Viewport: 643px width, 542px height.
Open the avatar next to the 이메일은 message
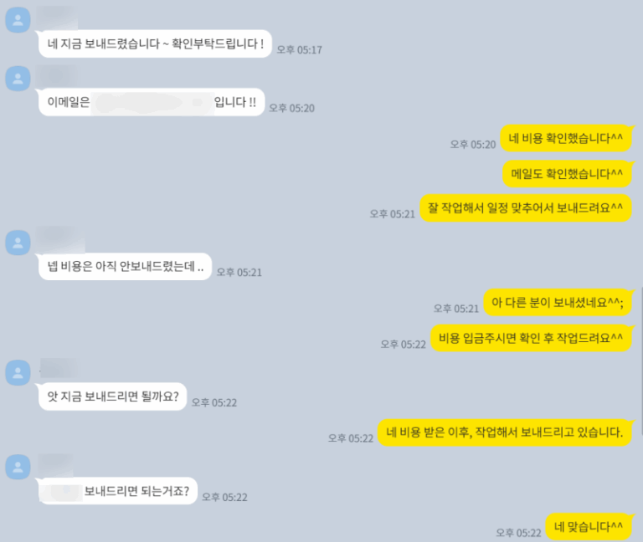18,79
